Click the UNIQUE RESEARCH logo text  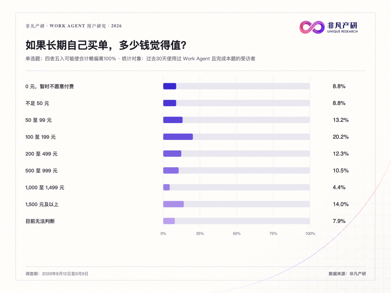(343, 31)
